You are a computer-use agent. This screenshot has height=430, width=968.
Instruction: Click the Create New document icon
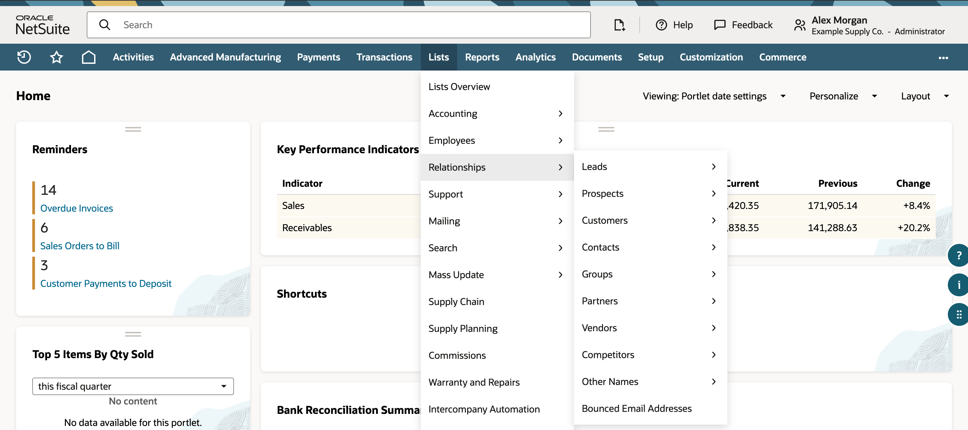(619, 25)
